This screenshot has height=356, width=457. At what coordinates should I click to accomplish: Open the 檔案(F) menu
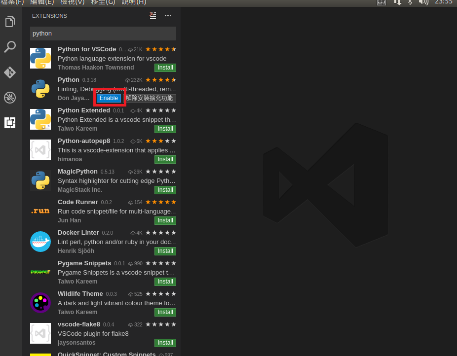tap(12, 2)
